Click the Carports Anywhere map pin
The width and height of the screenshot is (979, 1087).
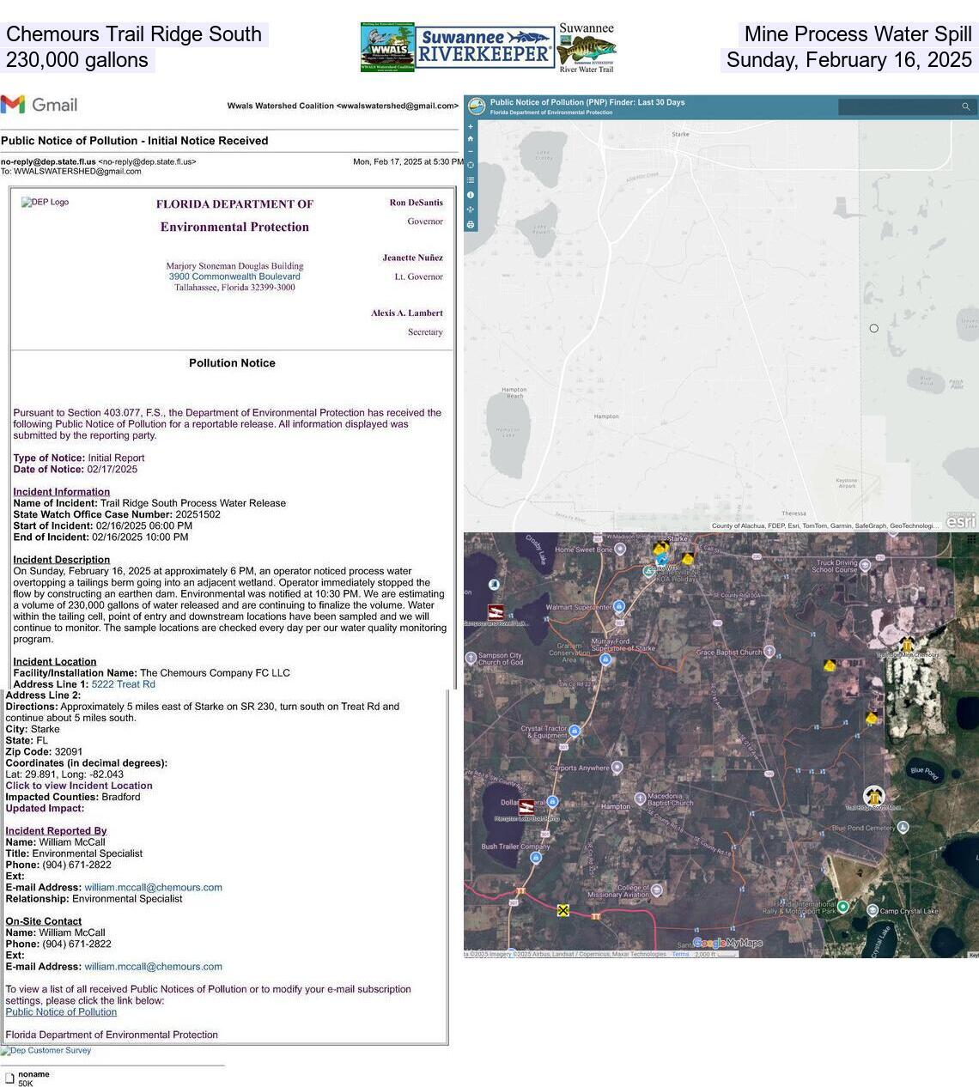[x=617, y=768]
